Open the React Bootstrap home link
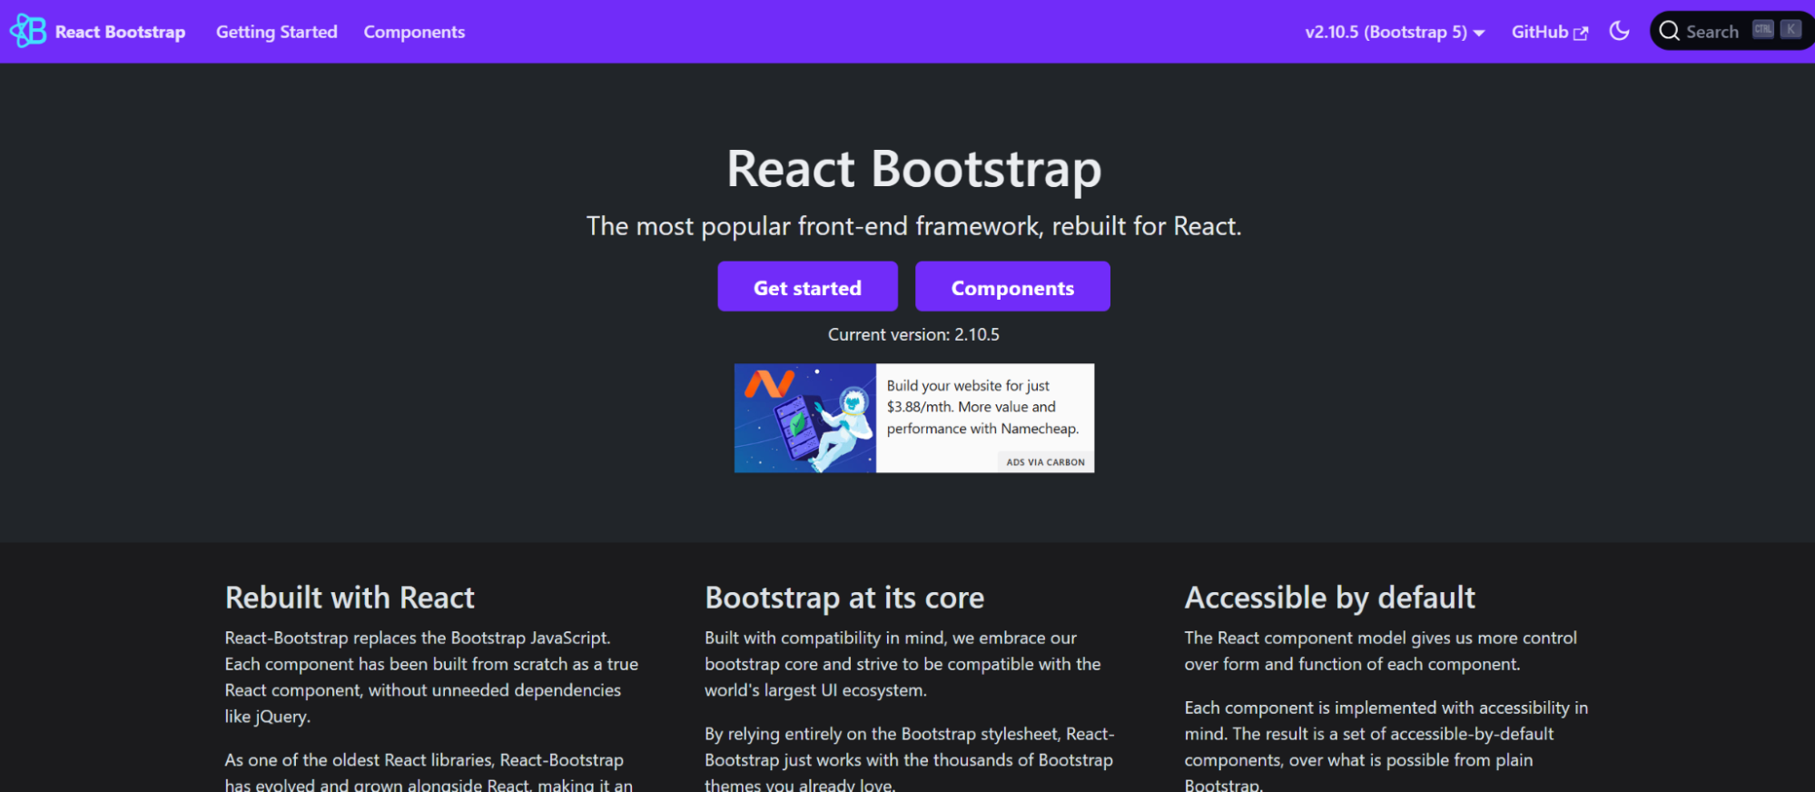1815x792 pixels. (97, 32)
